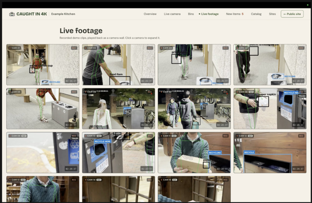Viewport: 312px width, 203px height.
Task: Expand the CAM 12 camera feed
Action: point(270,152)
